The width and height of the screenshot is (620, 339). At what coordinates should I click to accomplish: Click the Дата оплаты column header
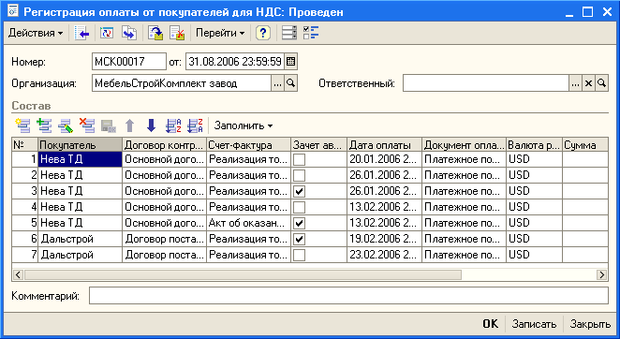point(384,145)
